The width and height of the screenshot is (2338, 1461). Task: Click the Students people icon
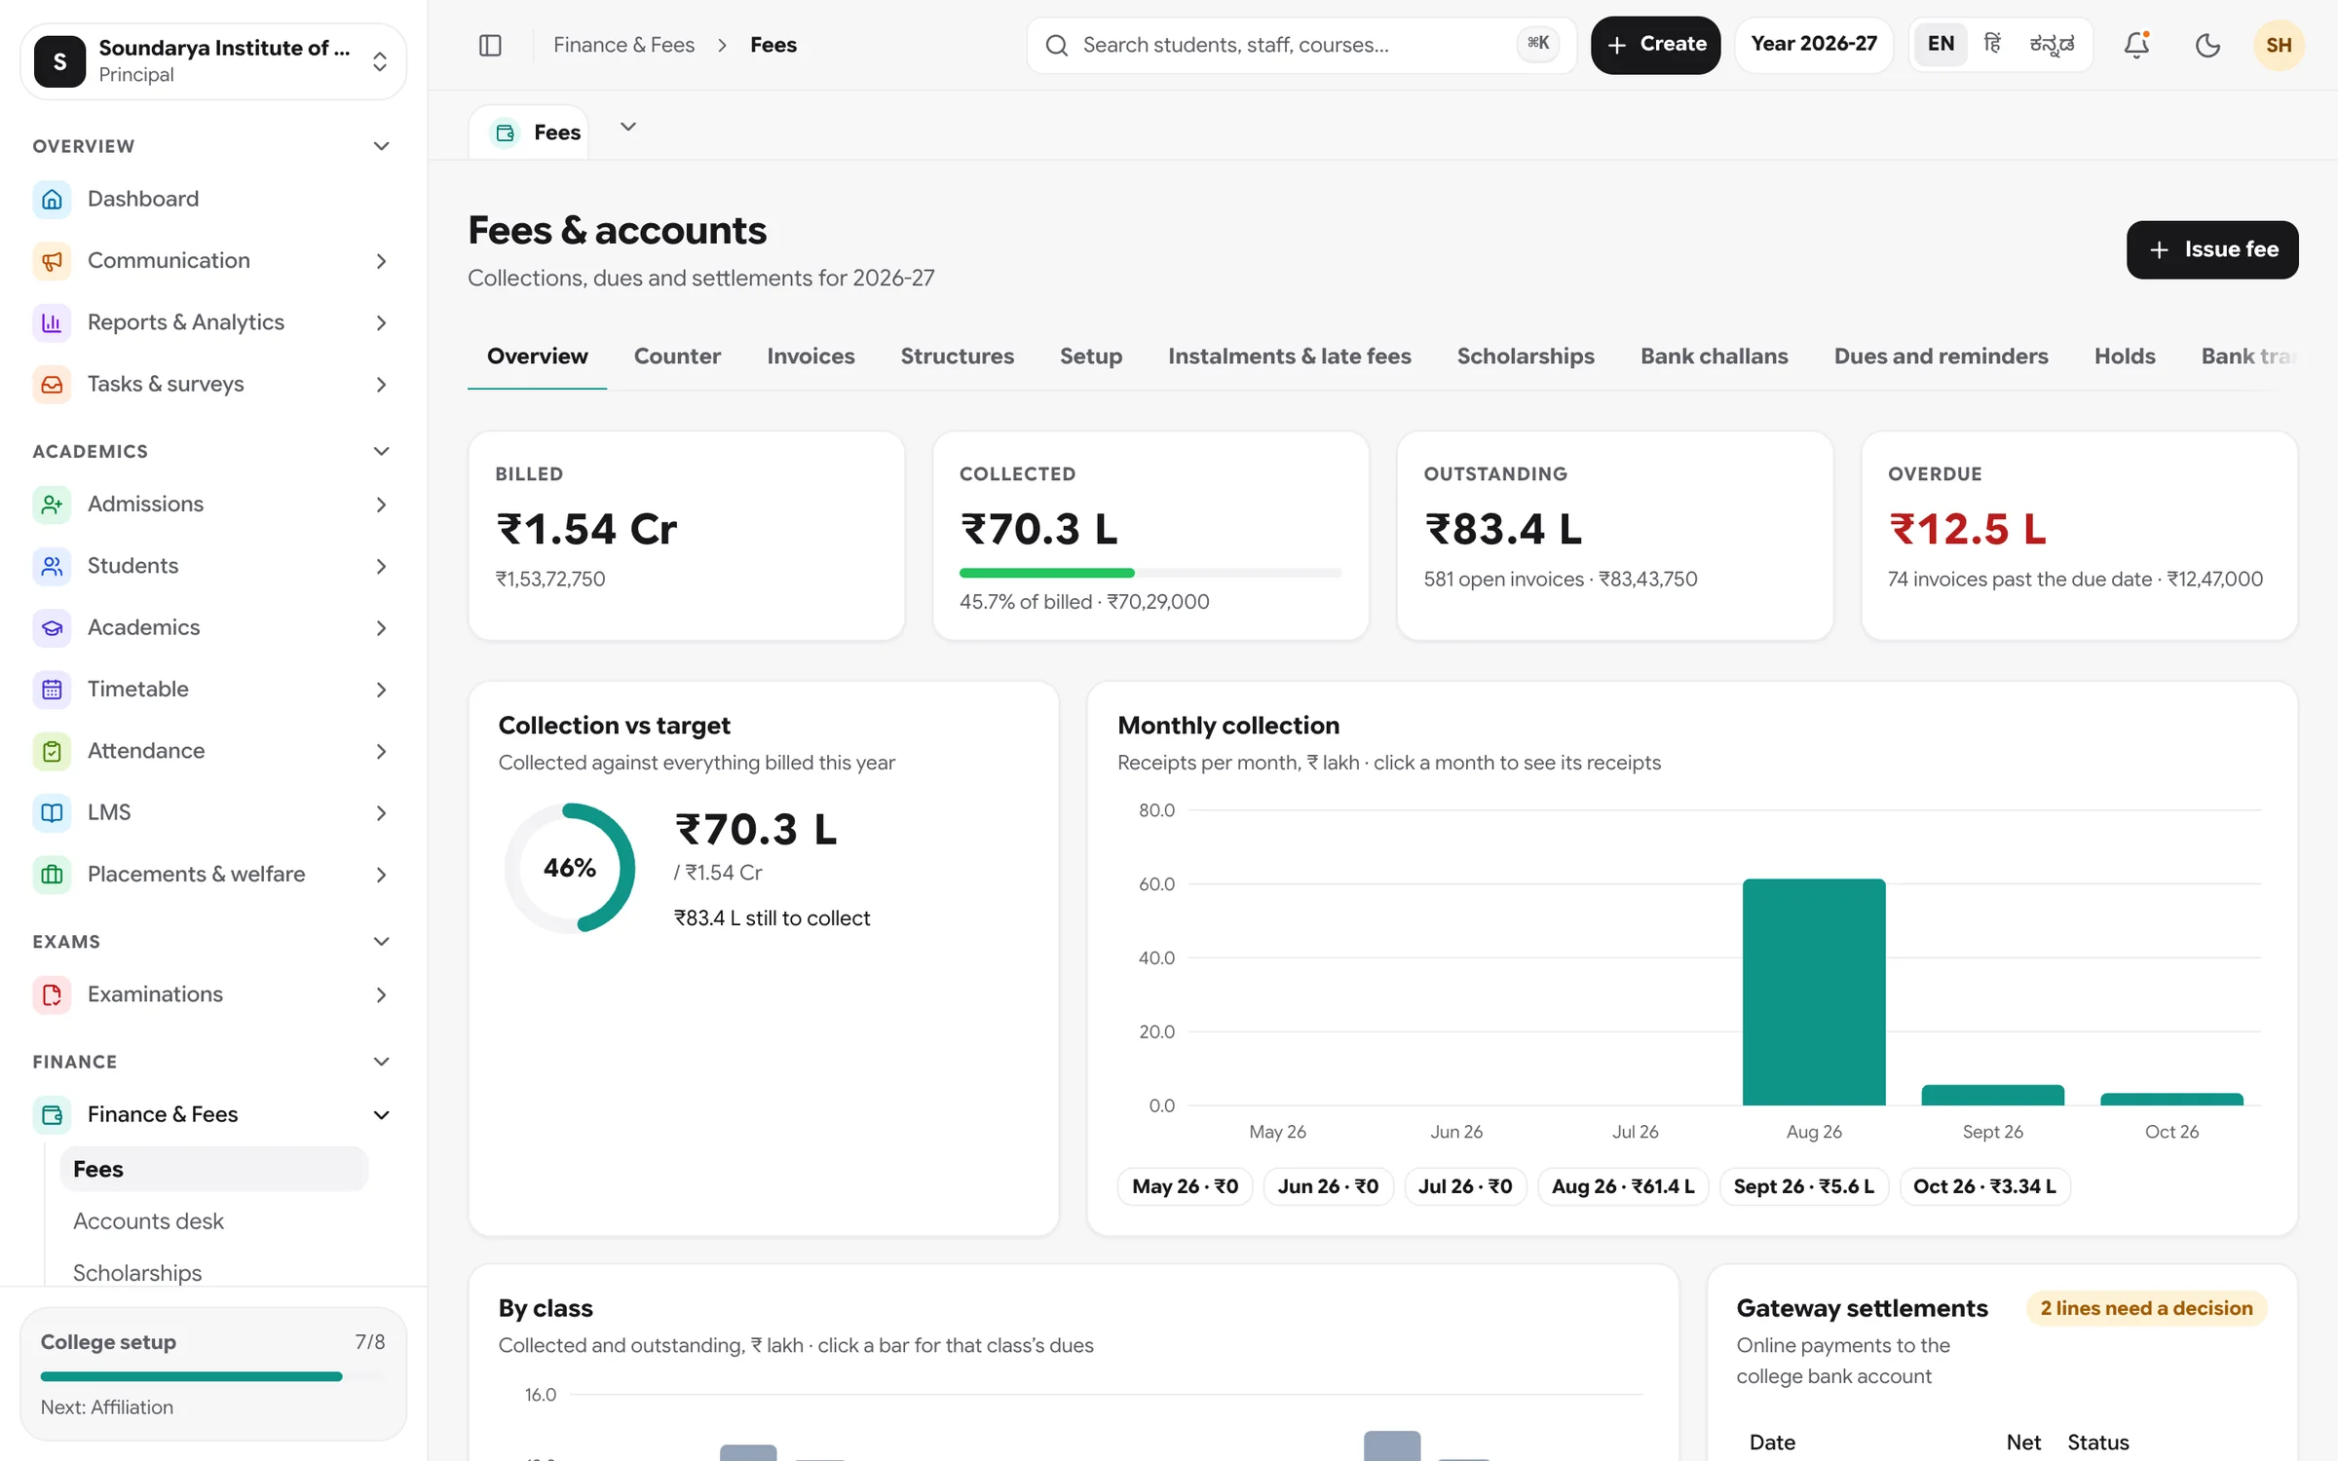[52, 566]
